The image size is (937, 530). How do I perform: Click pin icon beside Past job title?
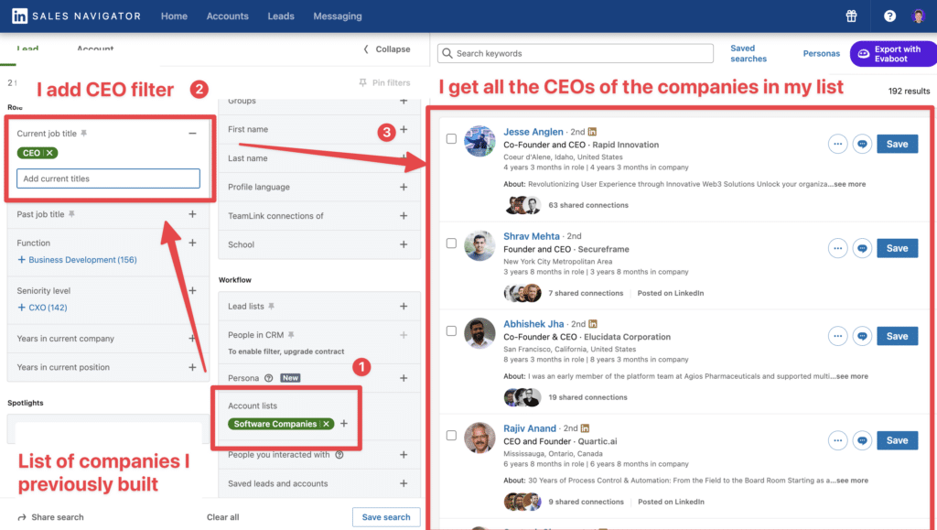(71, 214)
